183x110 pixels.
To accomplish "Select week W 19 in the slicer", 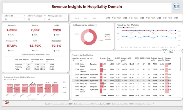I will pyautogui.click(x=108, y=18).
